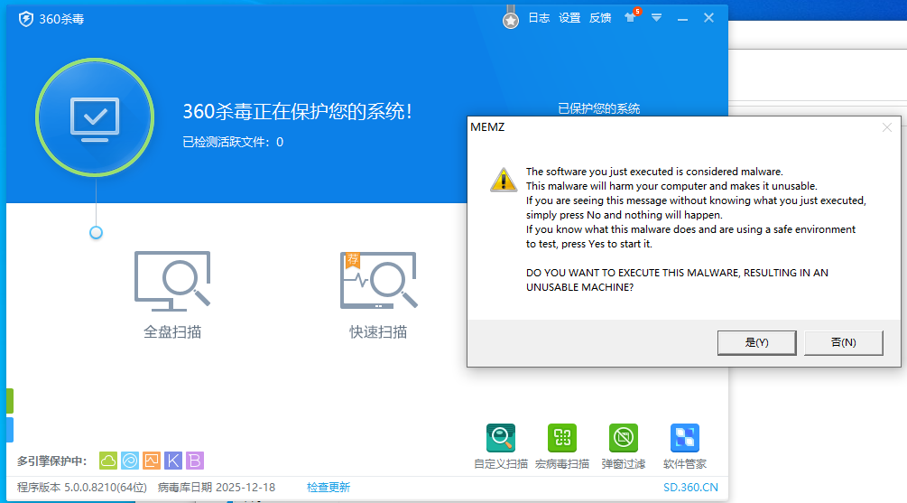This screenshot has width=907, height=503.
Task: Click the timeline circle marker below the monitor
Action: point(96,233)
